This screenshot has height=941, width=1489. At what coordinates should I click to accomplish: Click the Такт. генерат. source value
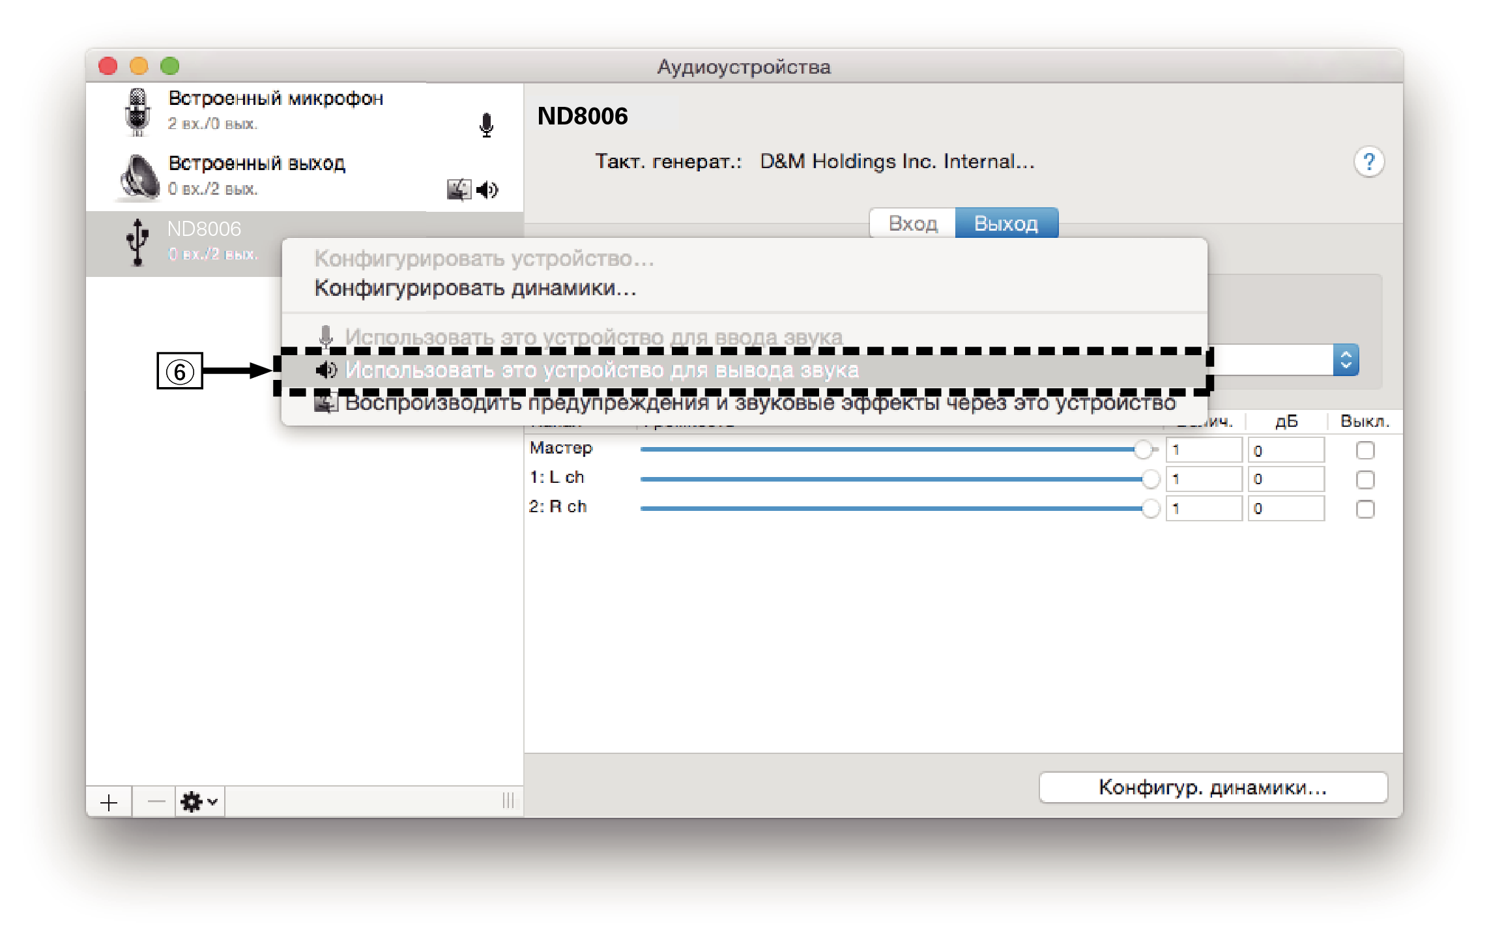coord(897,162)
